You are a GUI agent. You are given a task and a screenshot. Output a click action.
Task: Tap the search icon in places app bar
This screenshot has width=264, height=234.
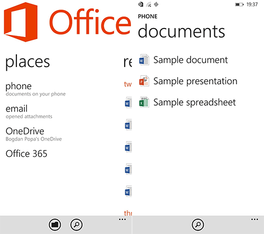click(77, 224)
